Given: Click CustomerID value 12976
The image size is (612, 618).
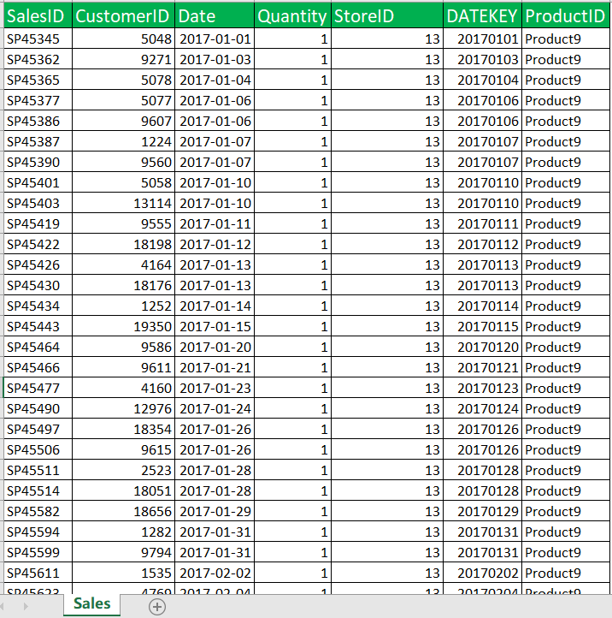Looking at the screenshot, I should (x=124, y=408).
